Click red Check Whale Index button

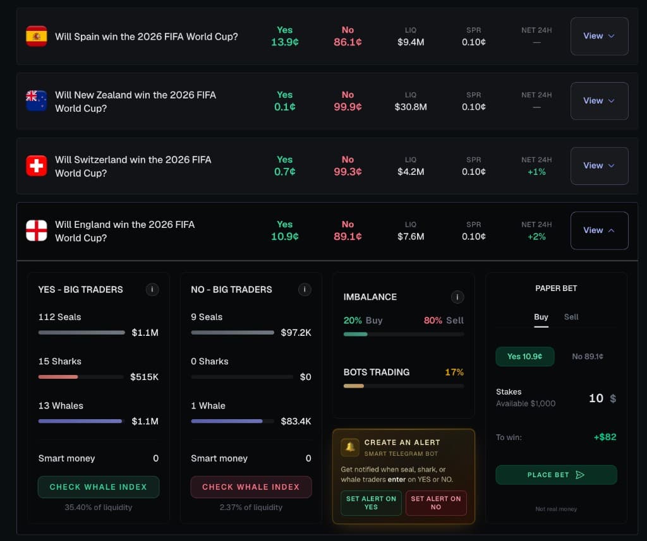[251, 487]
